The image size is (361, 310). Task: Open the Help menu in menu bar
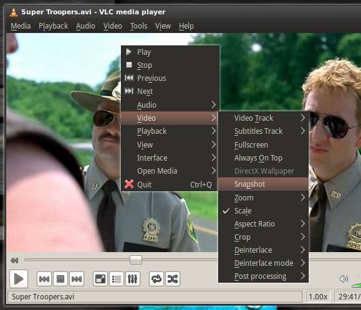click(186, 26)
